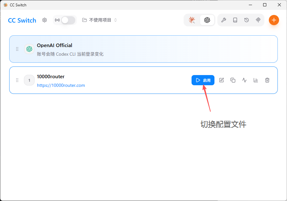This screenshot has width=287, height=201.
Task: Delete the 10000router provider
Action: point(267,80)
